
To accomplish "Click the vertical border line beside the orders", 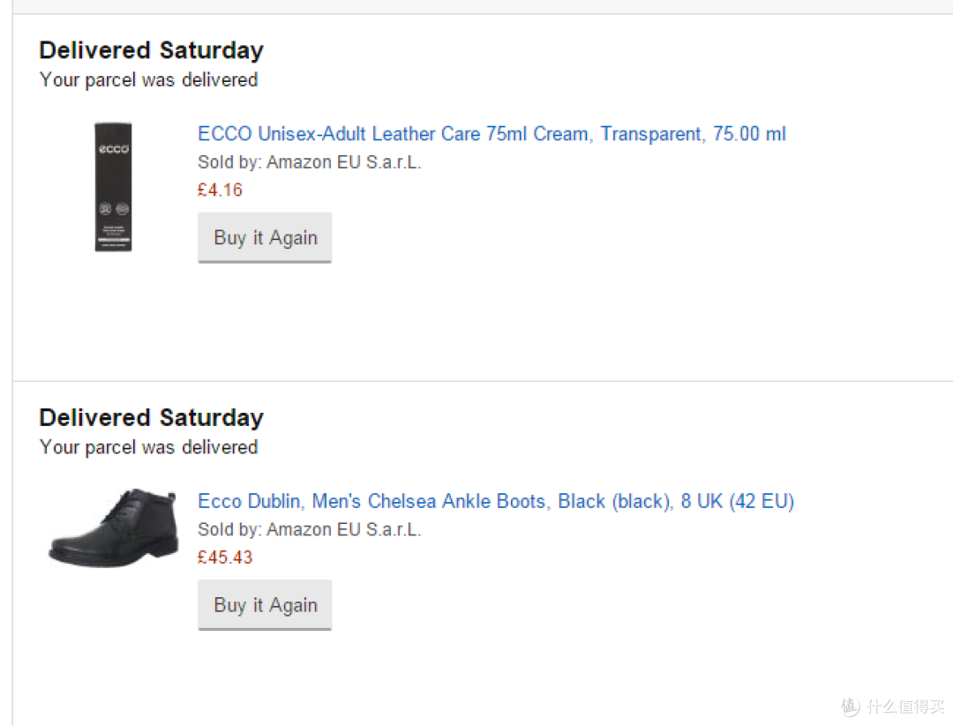I will point(12,364).
